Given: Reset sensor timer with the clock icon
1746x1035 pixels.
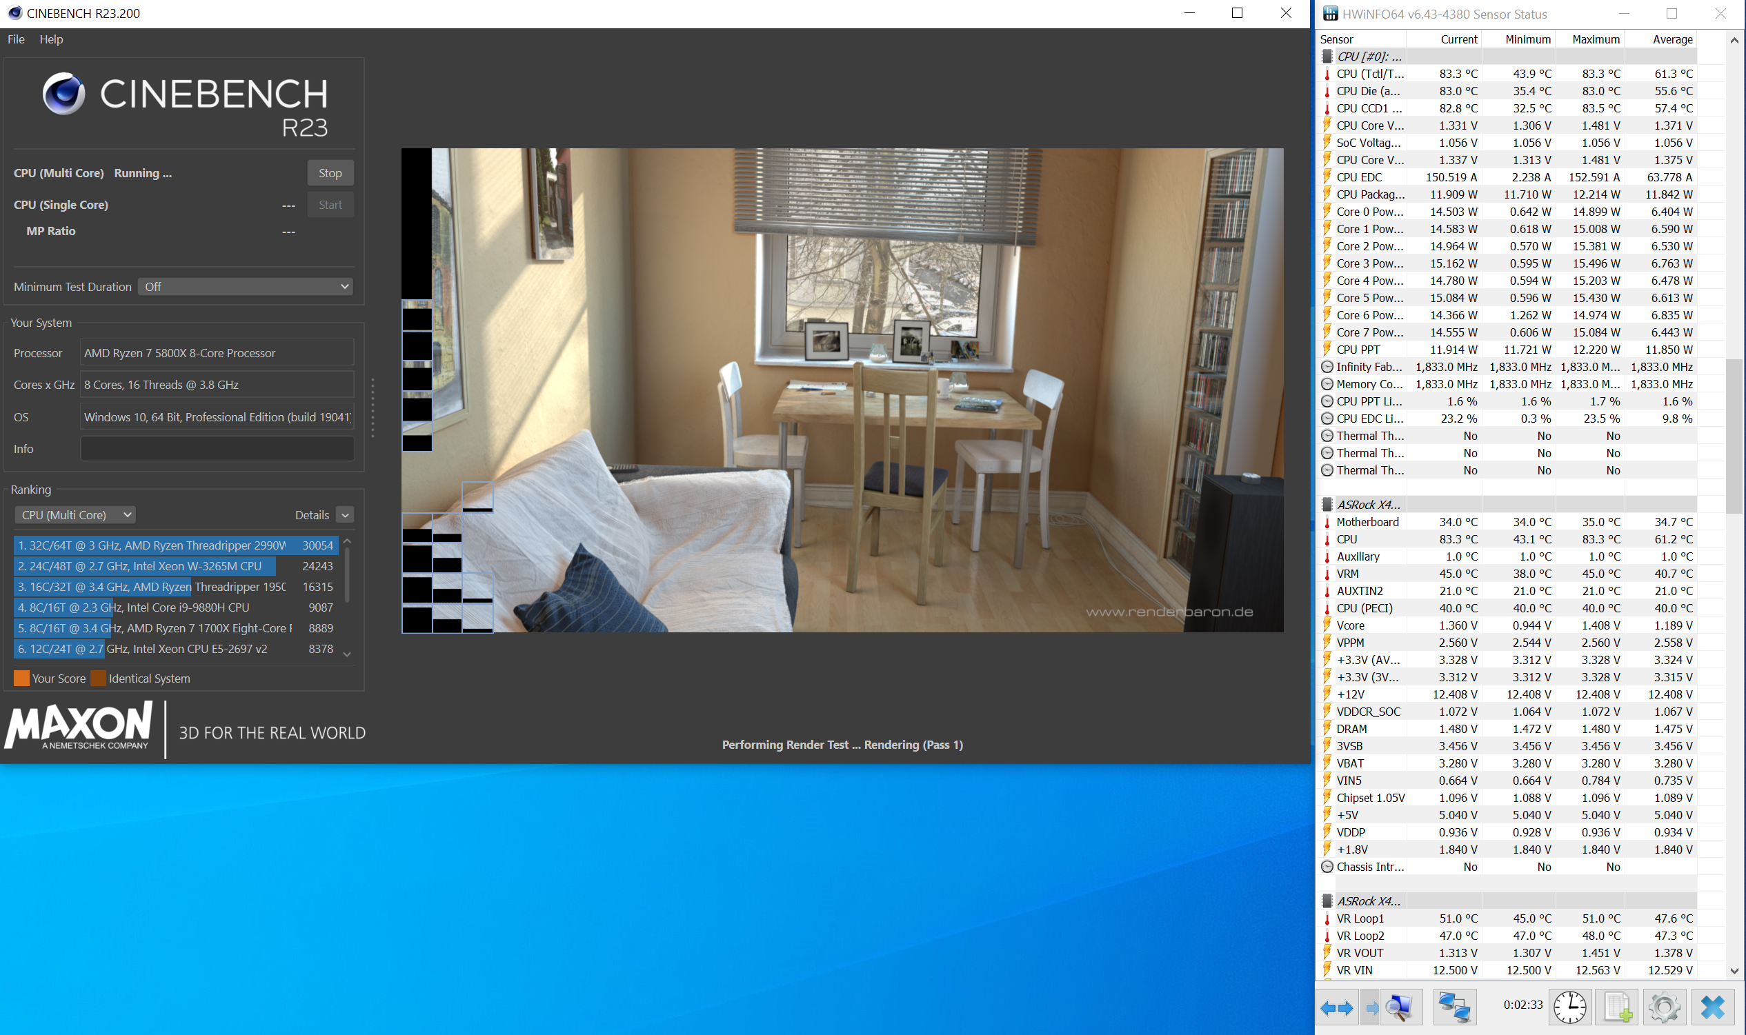Looking at the screenshot, I should [1569, 1008].
